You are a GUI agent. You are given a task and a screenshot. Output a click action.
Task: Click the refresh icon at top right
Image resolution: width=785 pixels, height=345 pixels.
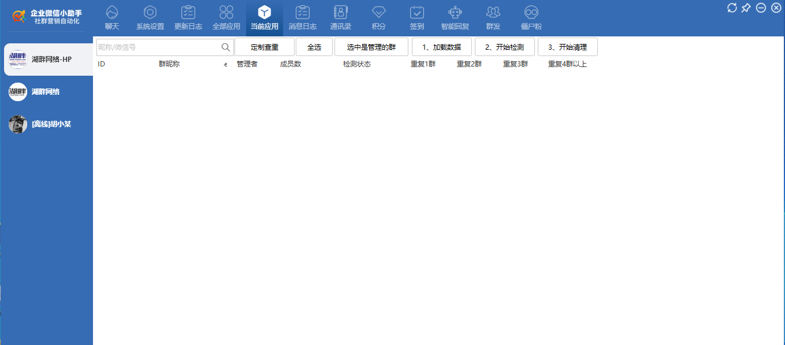(x=732, y=8)
